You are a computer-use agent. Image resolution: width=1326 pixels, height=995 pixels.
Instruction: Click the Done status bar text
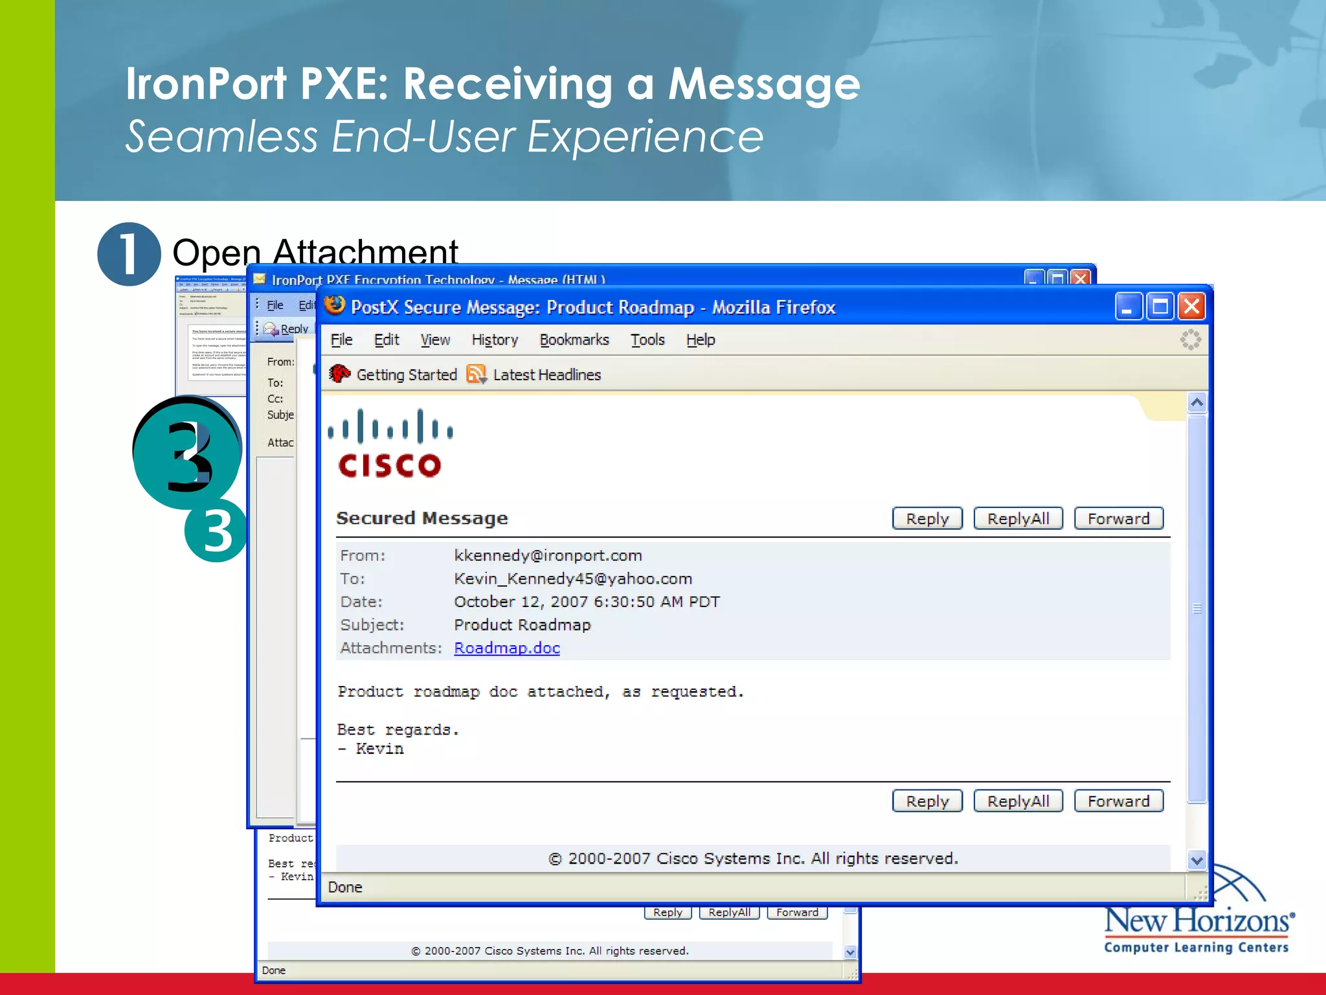point(345,887)
